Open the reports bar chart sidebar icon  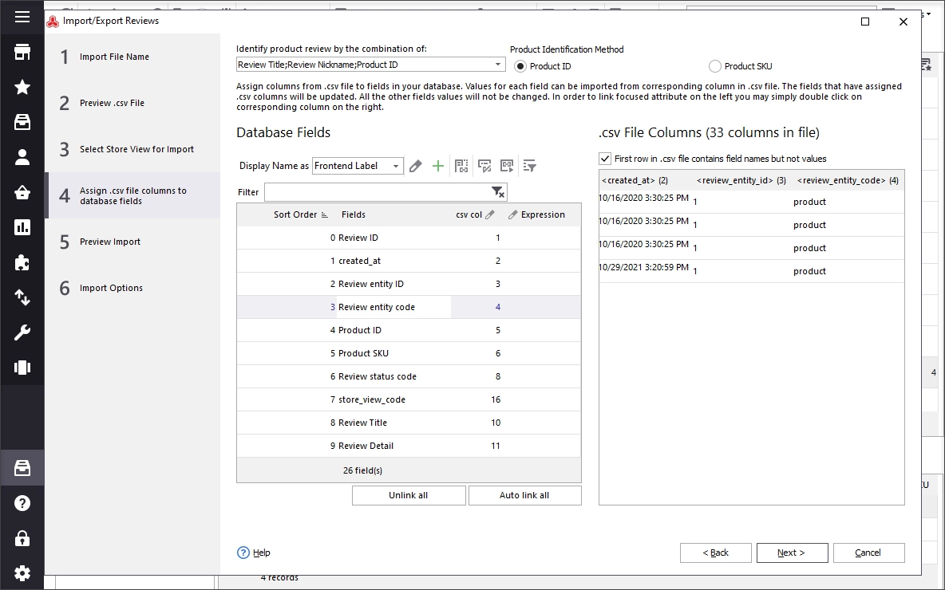click(x=22, y=227)
